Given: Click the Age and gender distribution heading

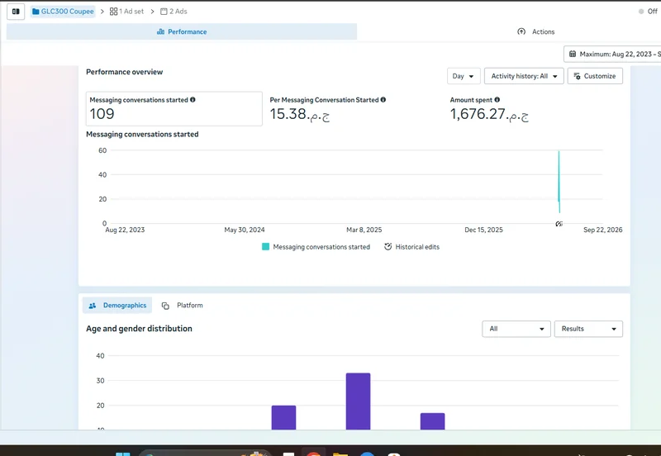Looking at the screenshot, I should click(139, 329).
